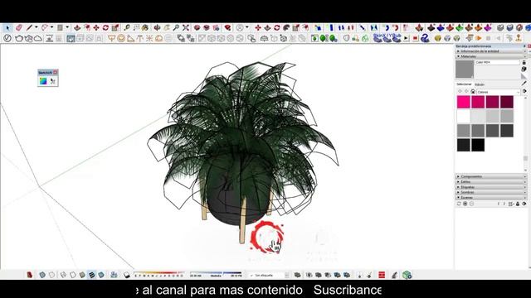Toggle Back Edges face style

tap(51, 275)
